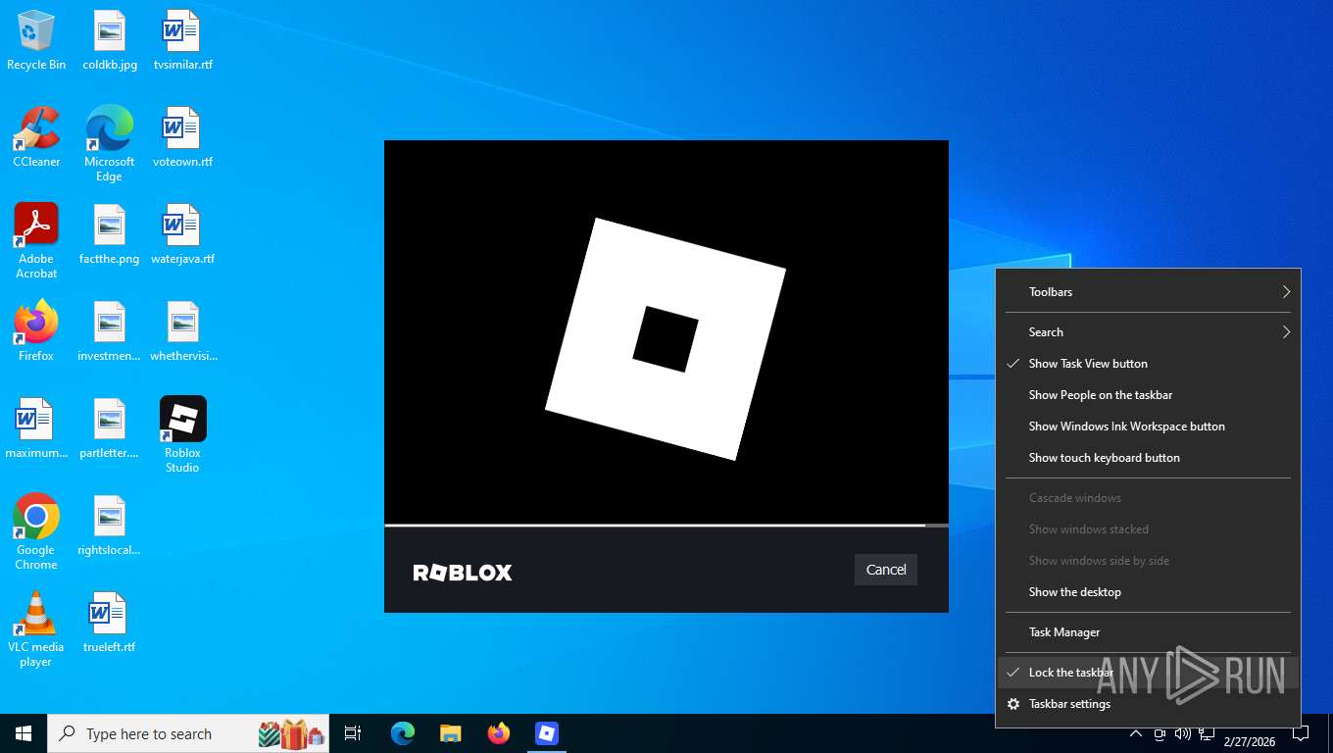Screen dimensions: 1333x753
Task: Select the waterjava.rtf document
Action: pos(182,235)
